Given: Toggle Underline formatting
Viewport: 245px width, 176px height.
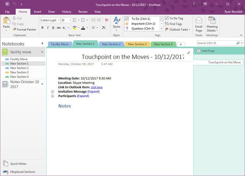Looking at the screenshot, I should click(x=53, y=28).
